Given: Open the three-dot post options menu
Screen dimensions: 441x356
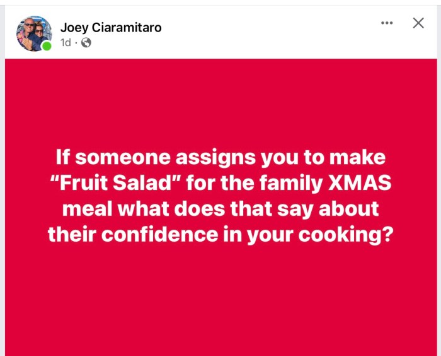Looking at the screenshot, I should click(x=387, y=23).
